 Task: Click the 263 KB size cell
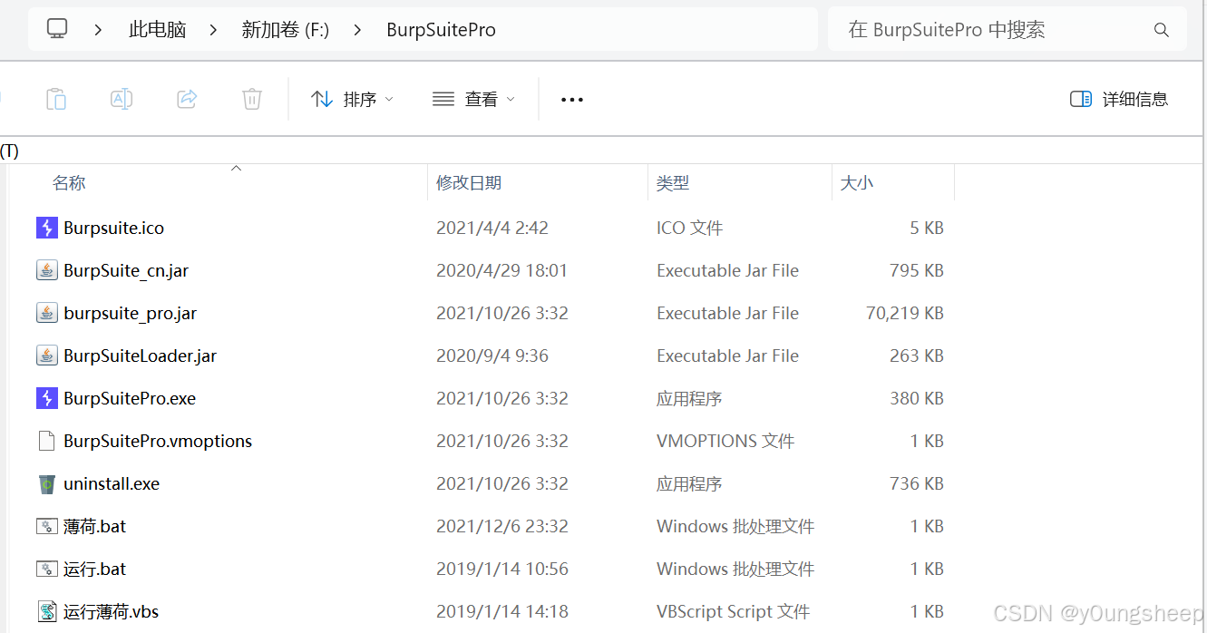click(917, 355)
